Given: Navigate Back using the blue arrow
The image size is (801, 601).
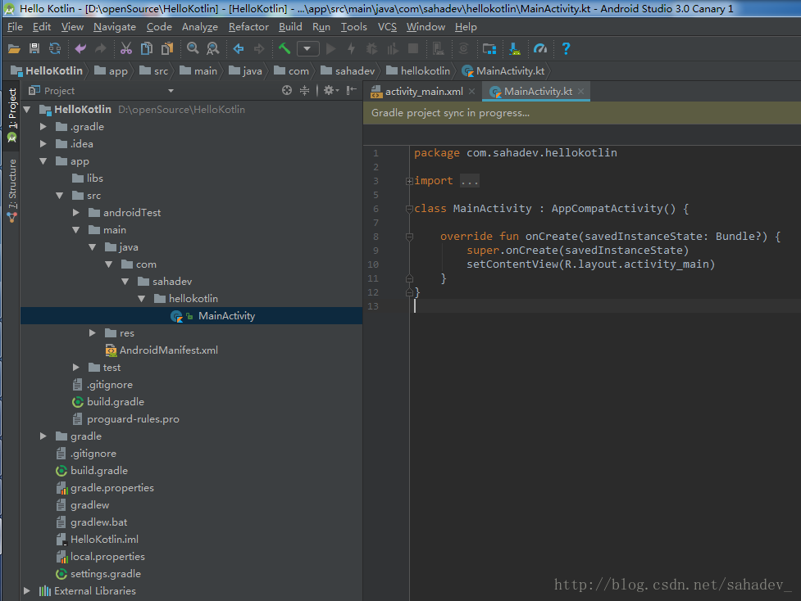Looking at the screenshot, I should click(239, 49).
